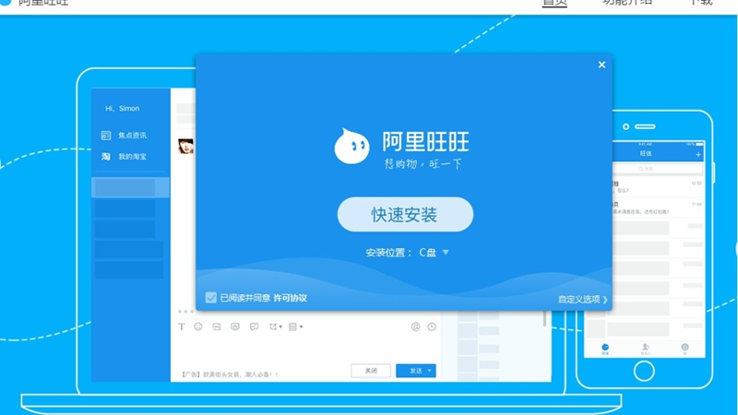This screenshot has height=415, width=738.
Task: Open the screenshot tool dropdown icon
Action: (x=275, y=326)
